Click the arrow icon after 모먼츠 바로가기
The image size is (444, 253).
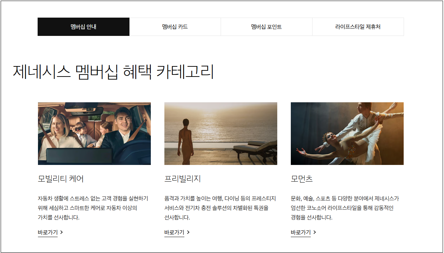(315, 232)
